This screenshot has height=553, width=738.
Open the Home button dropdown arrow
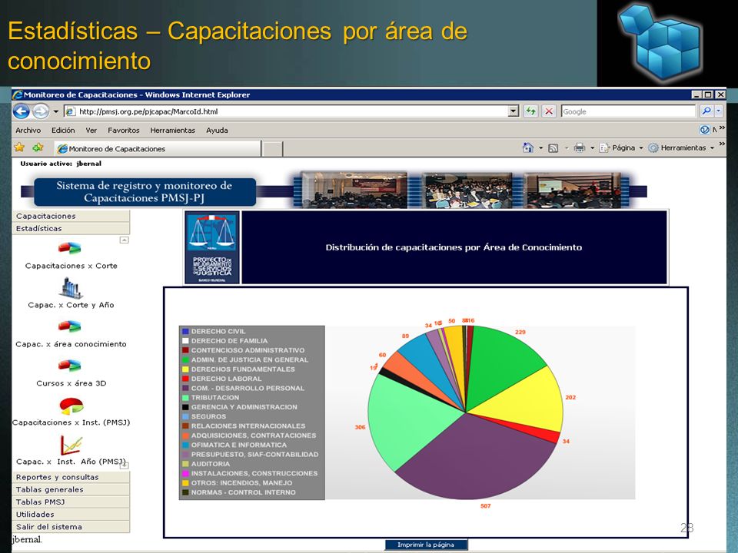pyautogui.click(x=540, y=148)
